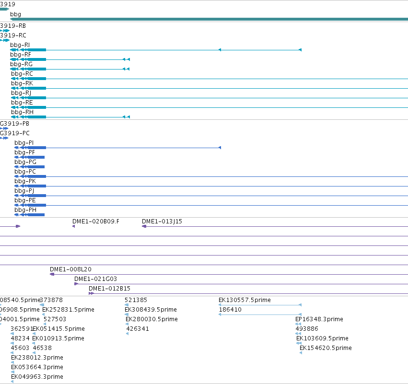Screen dimensions: 408x384
Task: Click the 362591 EST label
Action: coord(22,329)
